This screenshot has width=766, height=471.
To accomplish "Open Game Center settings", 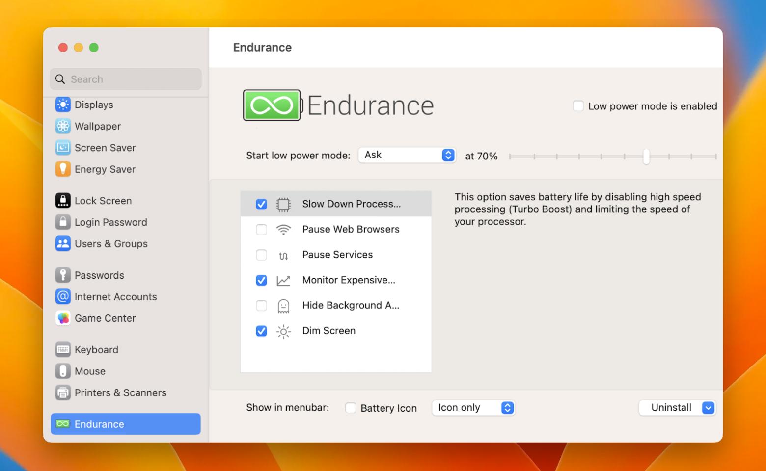I will [126, 318].
